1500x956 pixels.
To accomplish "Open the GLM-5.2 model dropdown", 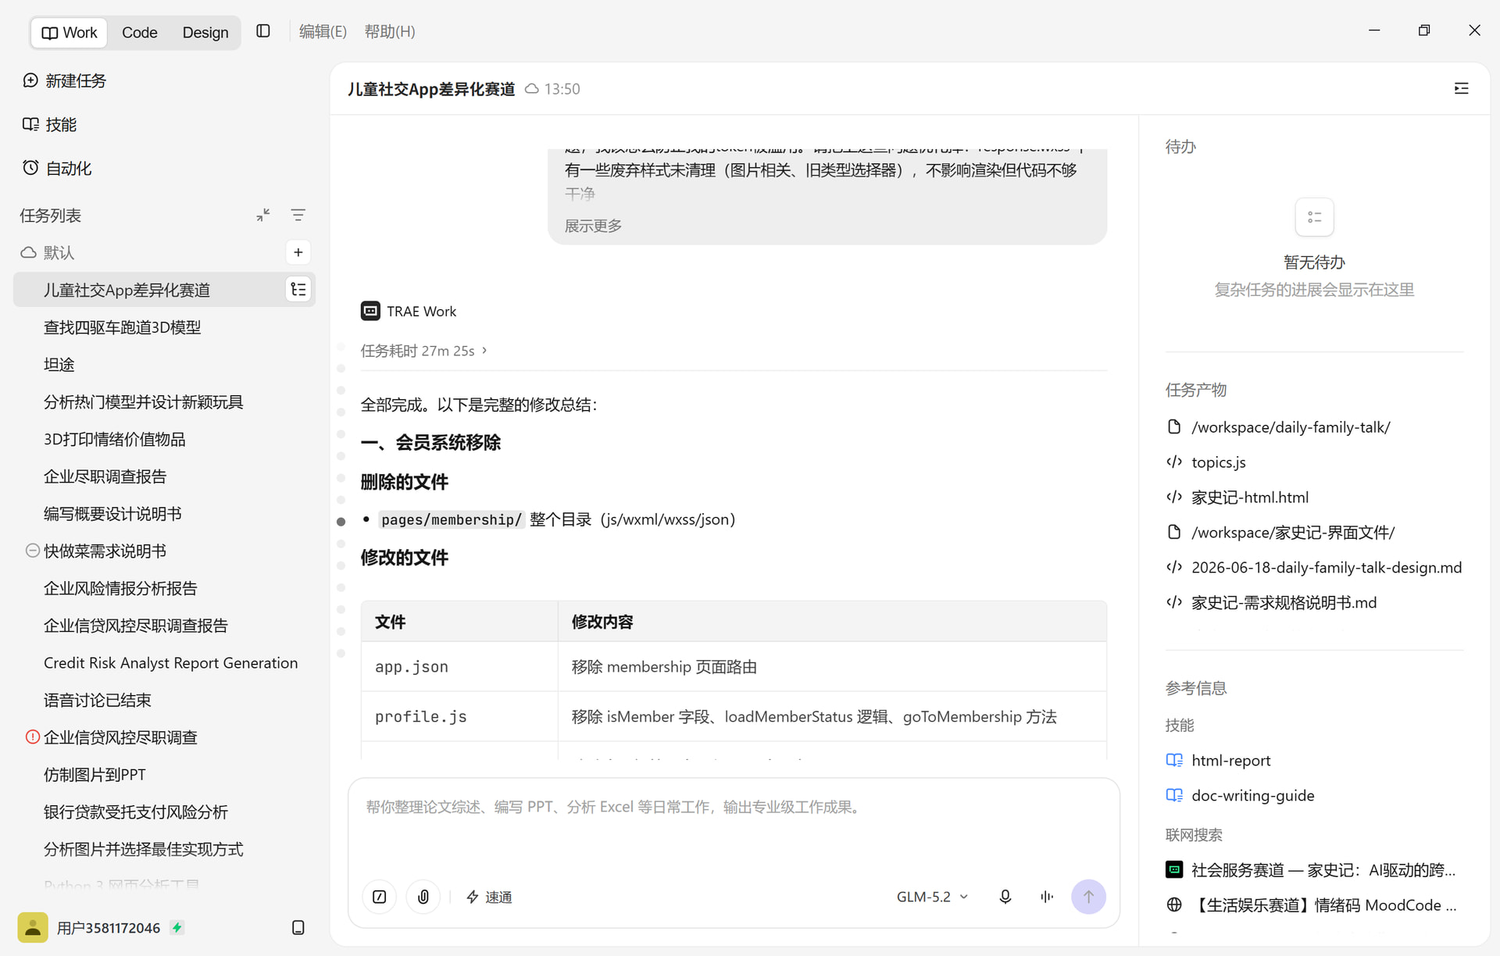I will pos(932,897).
